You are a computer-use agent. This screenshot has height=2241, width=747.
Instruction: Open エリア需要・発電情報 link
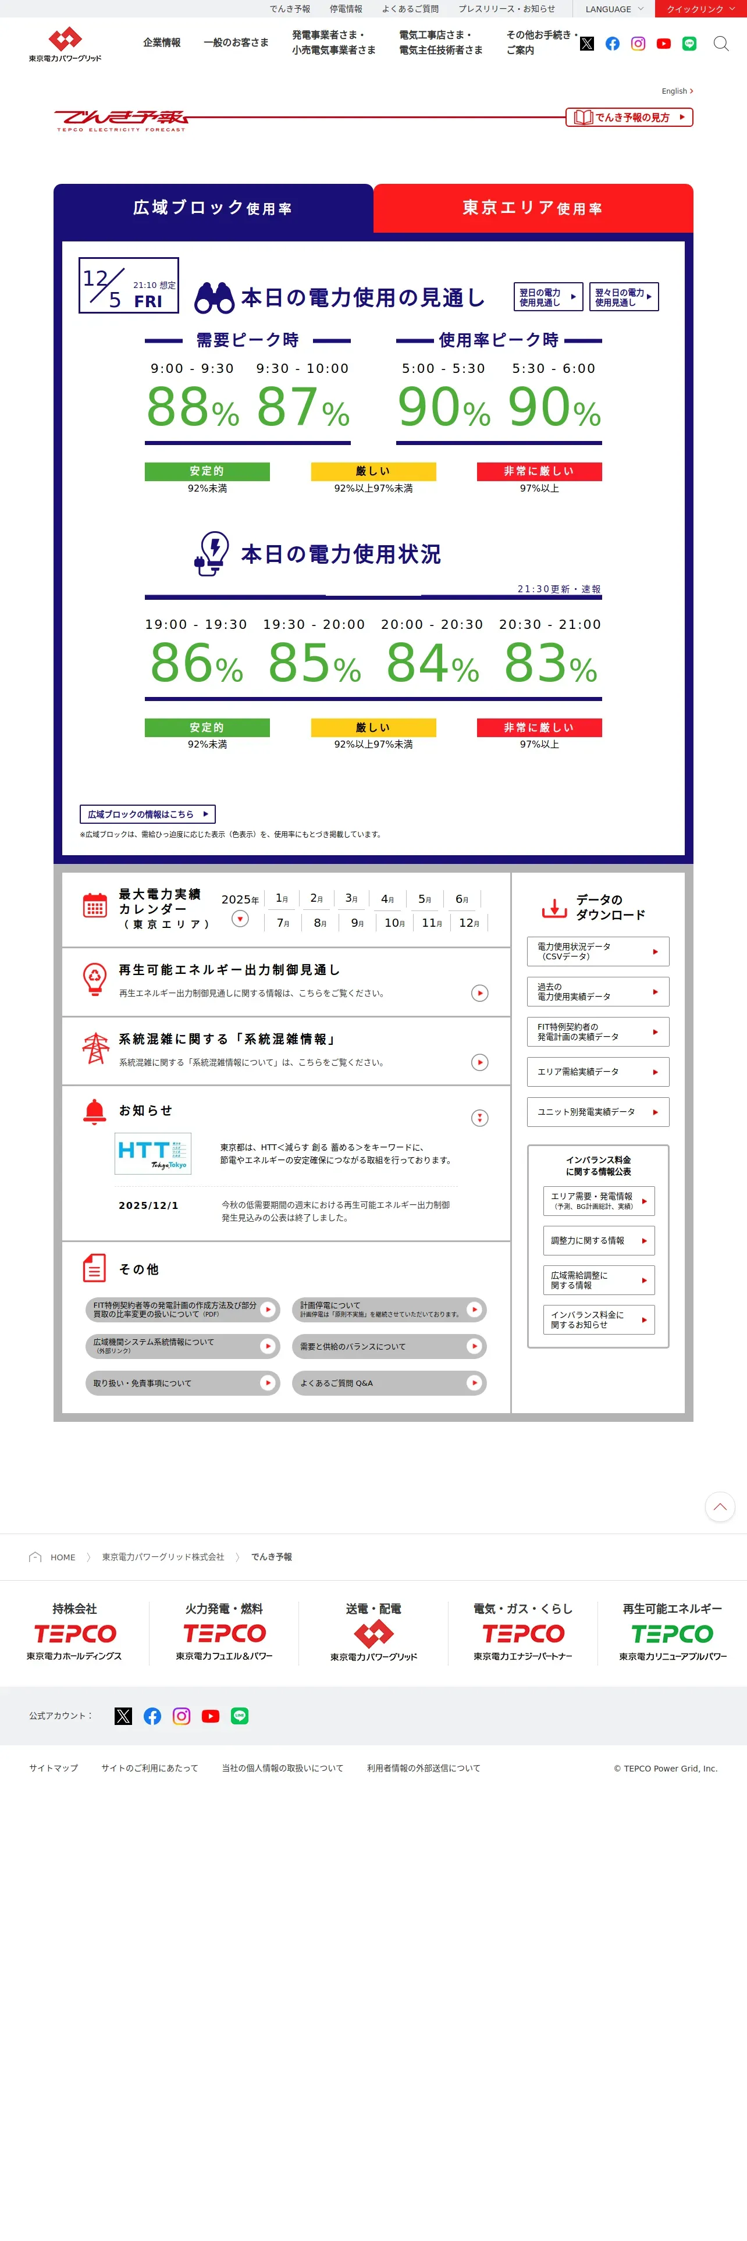pyautogui.click(x=599, y=1201)
